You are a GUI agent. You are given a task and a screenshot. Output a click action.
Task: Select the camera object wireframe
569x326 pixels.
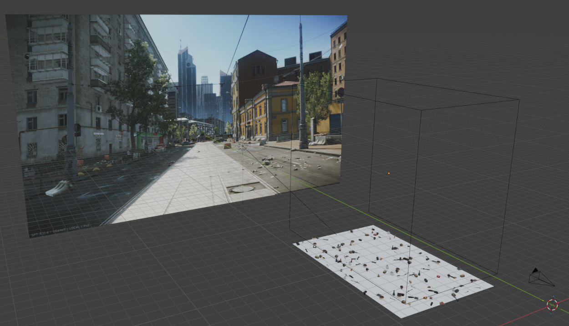click(x=540, y=277)
